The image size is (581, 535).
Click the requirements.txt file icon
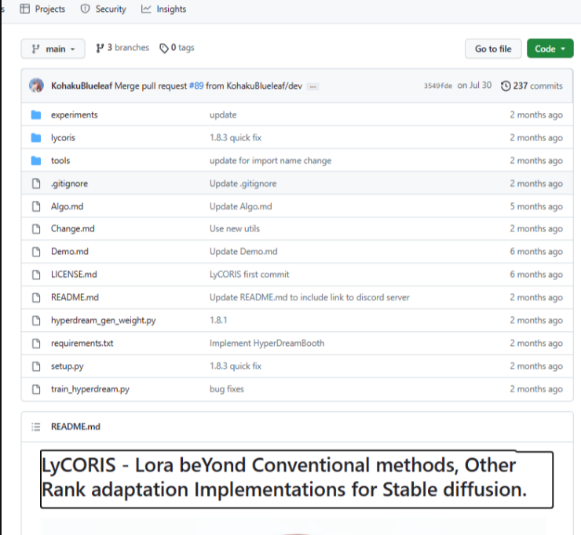pos(36,344)
